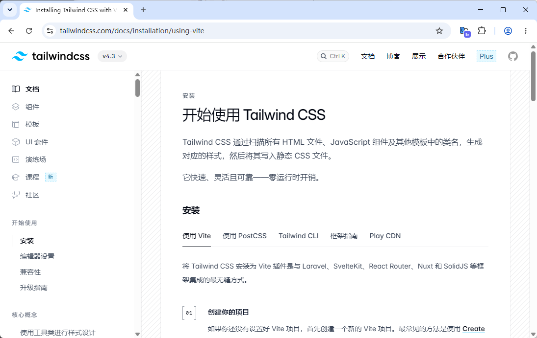Image resolution: width=537 pixels, height=338 pixels.
Task: Click the 演练场 code icon
Action: pos(16,159)
